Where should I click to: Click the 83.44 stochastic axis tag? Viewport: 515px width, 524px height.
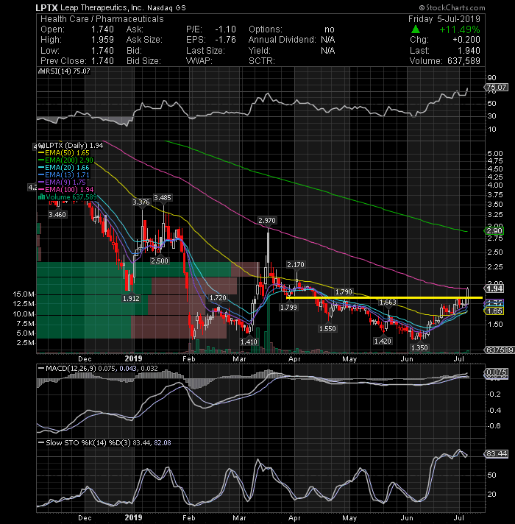497,454
